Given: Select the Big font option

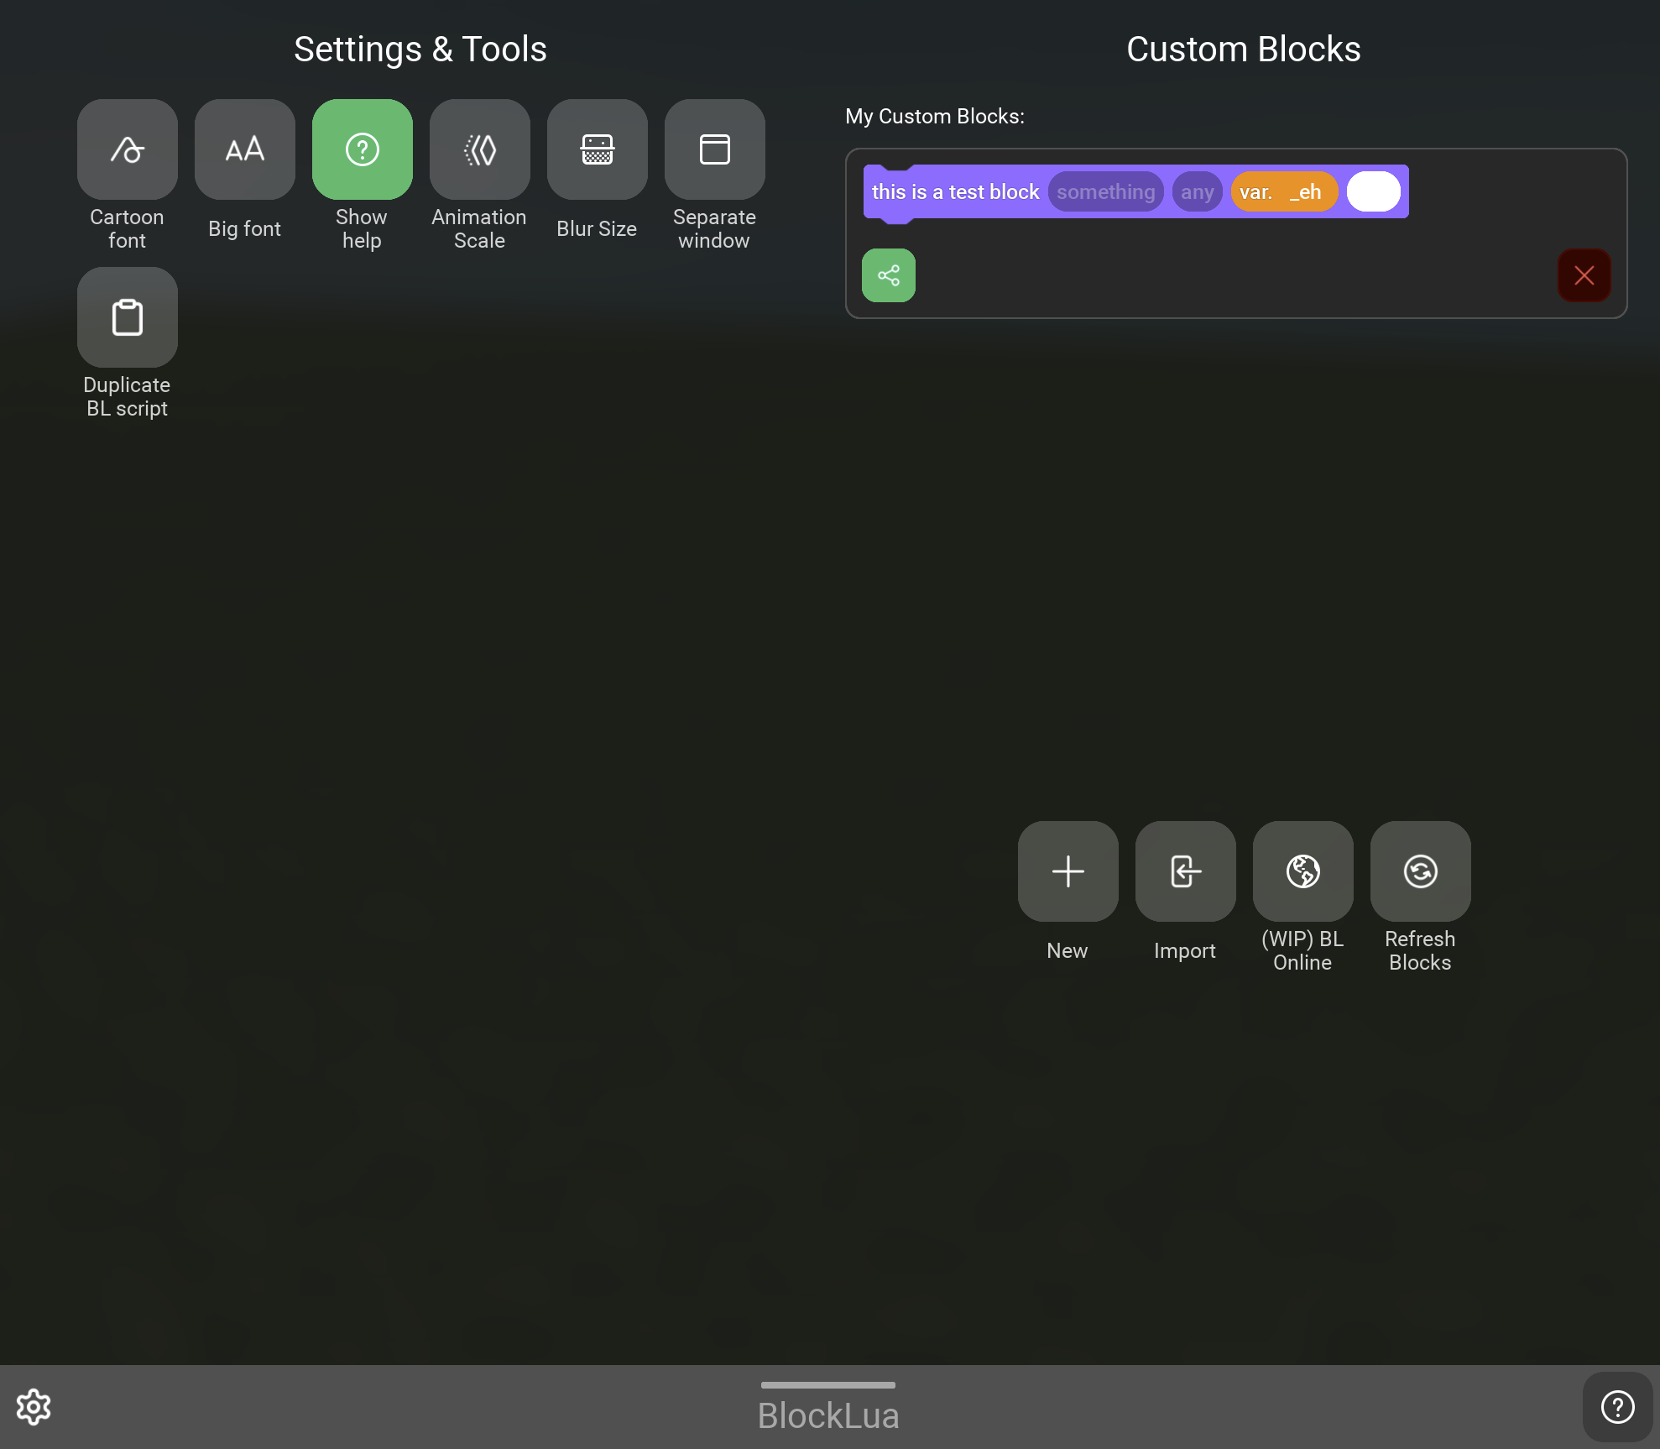Looking at the screenshot, I should (x=244, y=149).
